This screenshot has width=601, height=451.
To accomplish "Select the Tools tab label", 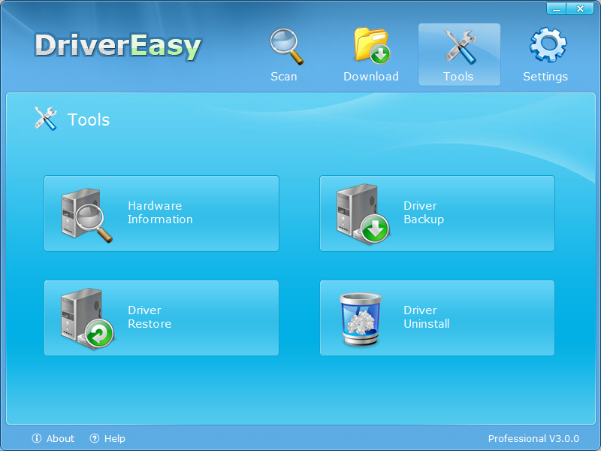I will coord(458,77).
